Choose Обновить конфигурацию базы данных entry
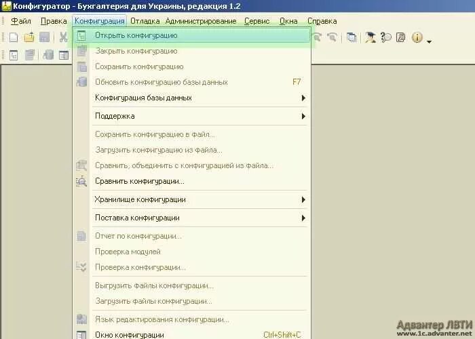The width and height of the screenshot is (475, 339). (192, 82)
